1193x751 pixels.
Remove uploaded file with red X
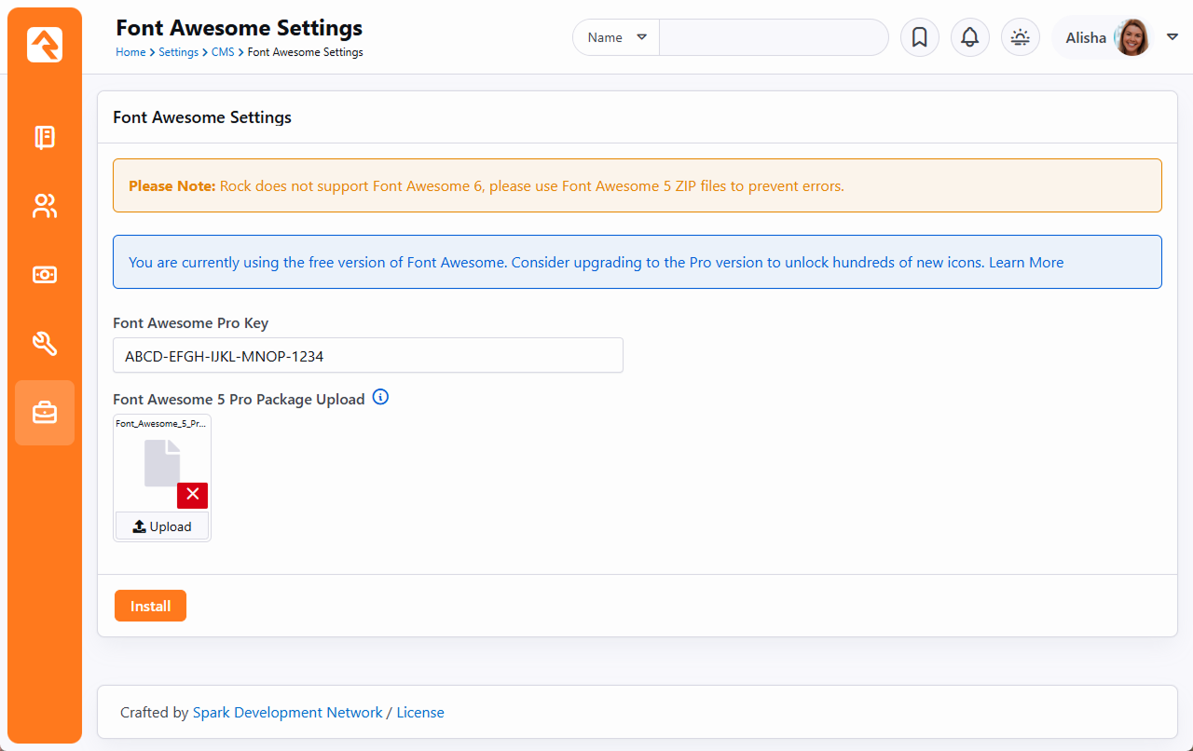click(x=192, y=495)
